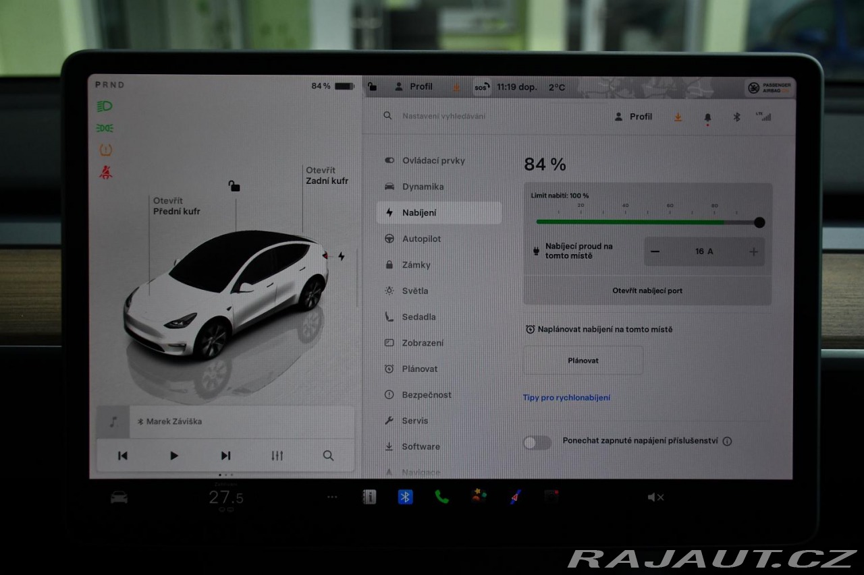Toggle Ponechat zapnuté napájení příslušenství switch
Viewport: 864px width, 575px height.
[537, 442]
